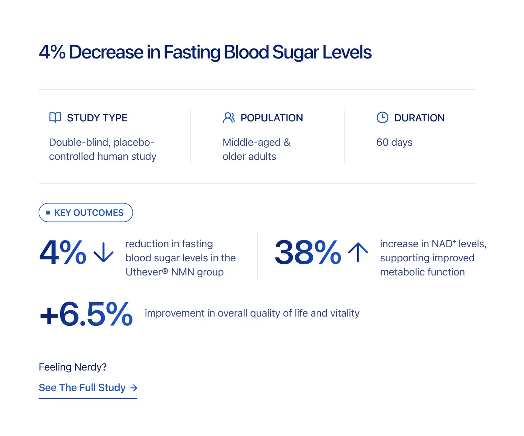Open the See The Full Study link
The width and height of the screenshot is (524, 436).
point(88,388)
